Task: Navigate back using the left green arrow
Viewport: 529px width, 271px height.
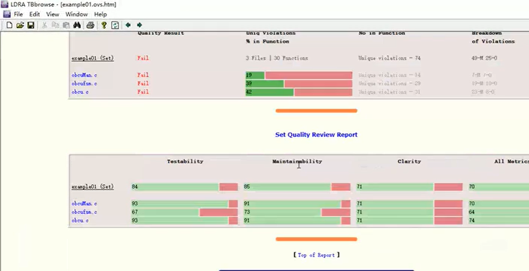Action: 128,25
